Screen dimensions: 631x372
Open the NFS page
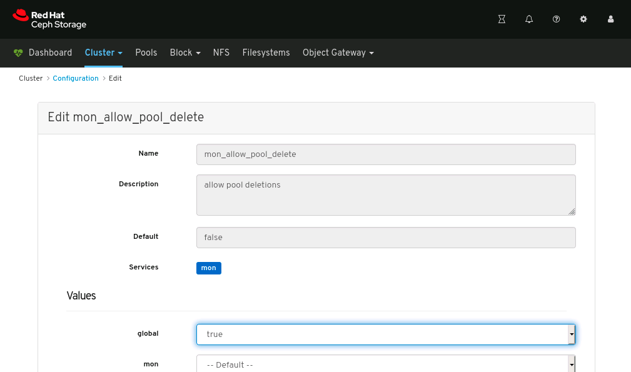(x=221, y=53)
